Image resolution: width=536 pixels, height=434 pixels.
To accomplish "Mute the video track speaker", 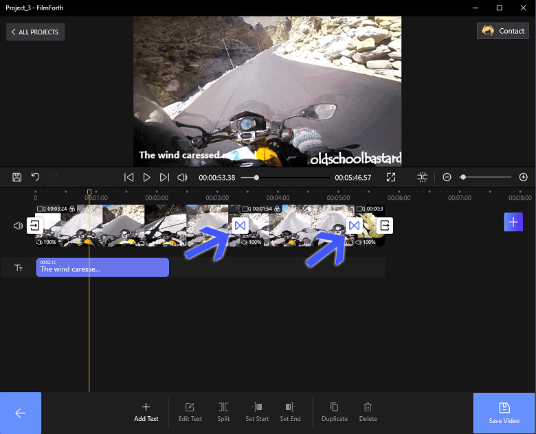I will click(18, 225).
